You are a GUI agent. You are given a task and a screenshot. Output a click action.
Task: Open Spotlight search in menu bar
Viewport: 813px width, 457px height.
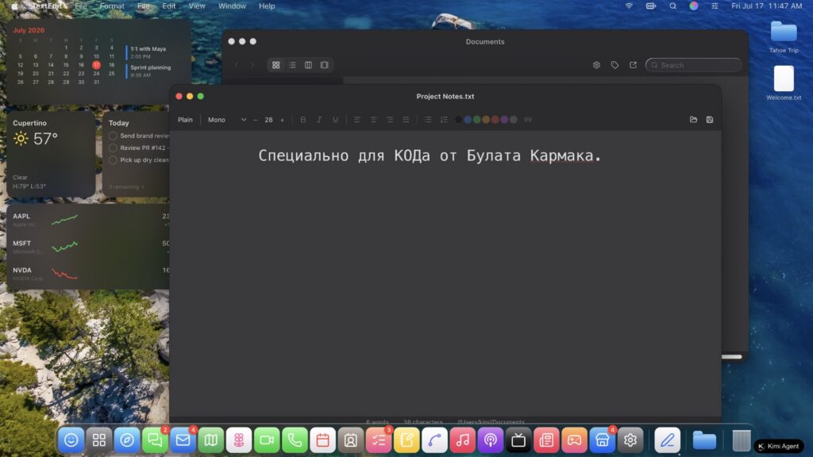(x=672, y=6)
